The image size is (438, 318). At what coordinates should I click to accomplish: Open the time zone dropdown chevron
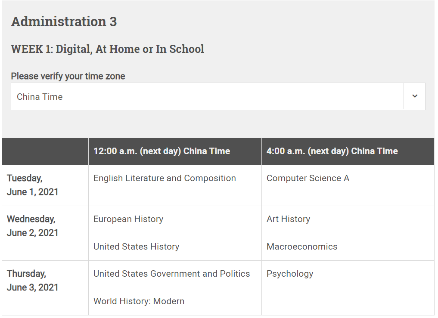(x=415, y=96)
